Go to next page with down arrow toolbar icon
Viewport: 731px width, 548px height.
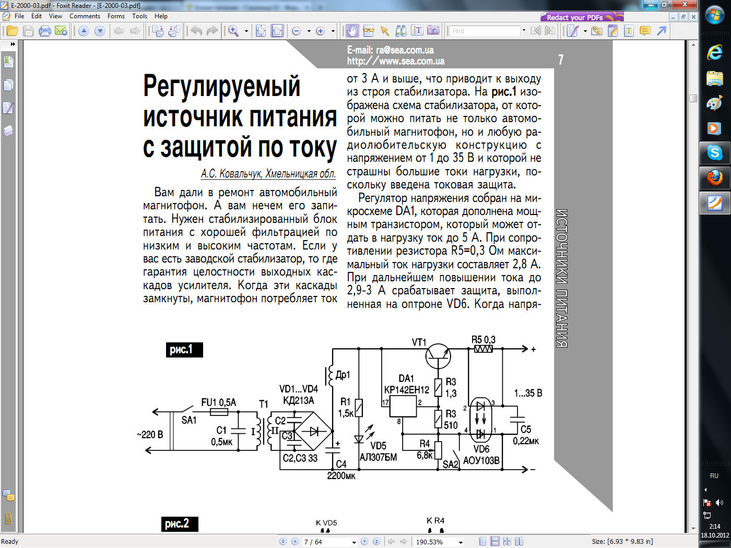click(x=100, y=31)
